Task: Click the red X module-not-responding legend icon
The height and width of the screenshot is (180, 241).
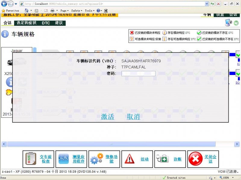Action: (132, 33)
